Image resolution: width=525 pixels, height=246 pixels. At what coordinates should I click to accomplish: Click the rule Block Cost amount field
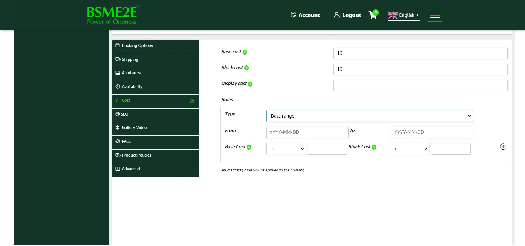click(451, 149)
